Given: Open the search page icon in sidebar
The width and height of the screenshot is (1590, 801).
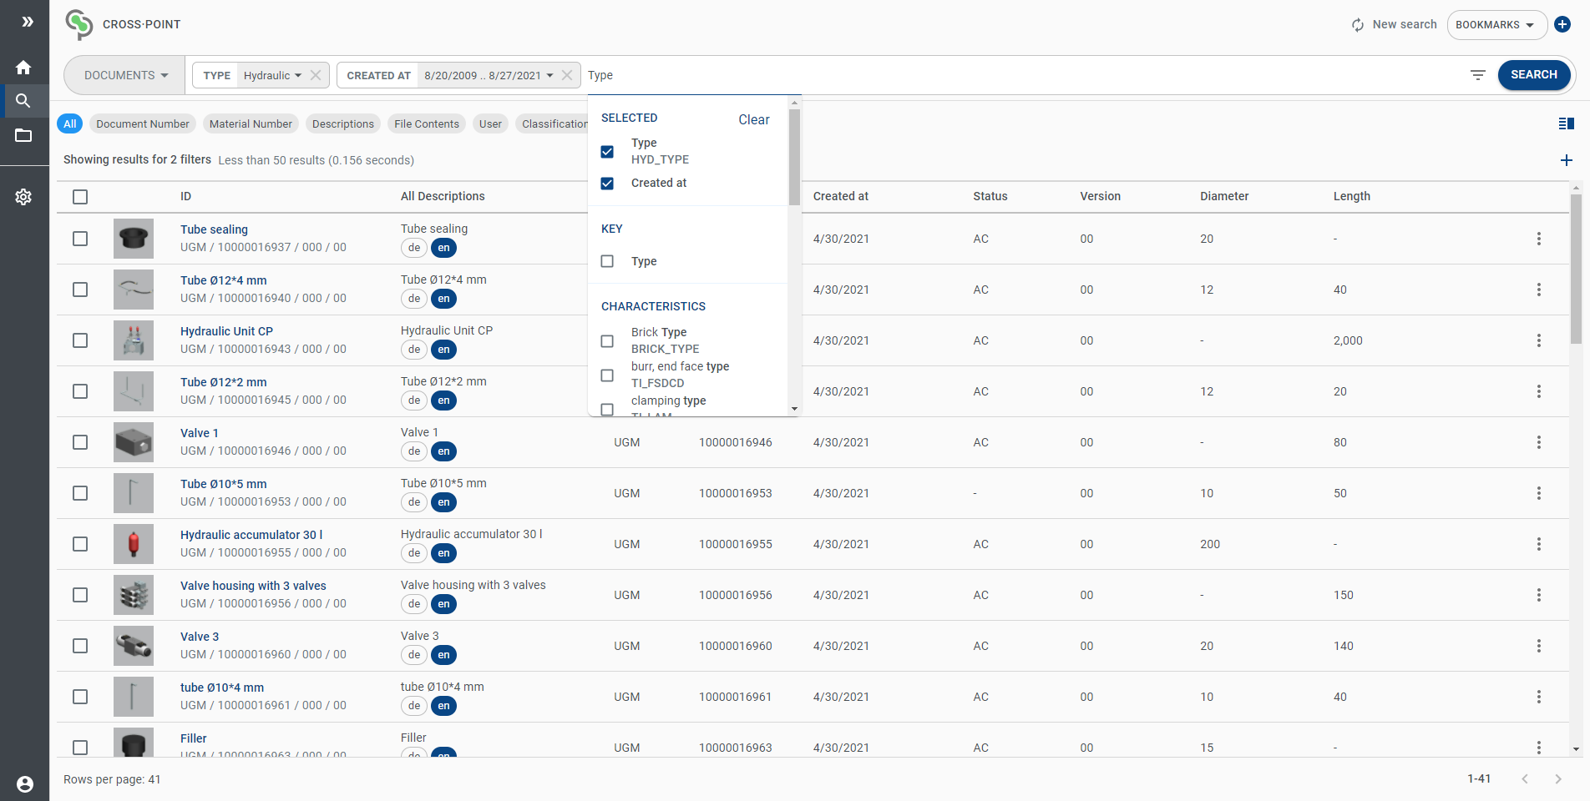Looking at the screenshot, I should (23, 101).
